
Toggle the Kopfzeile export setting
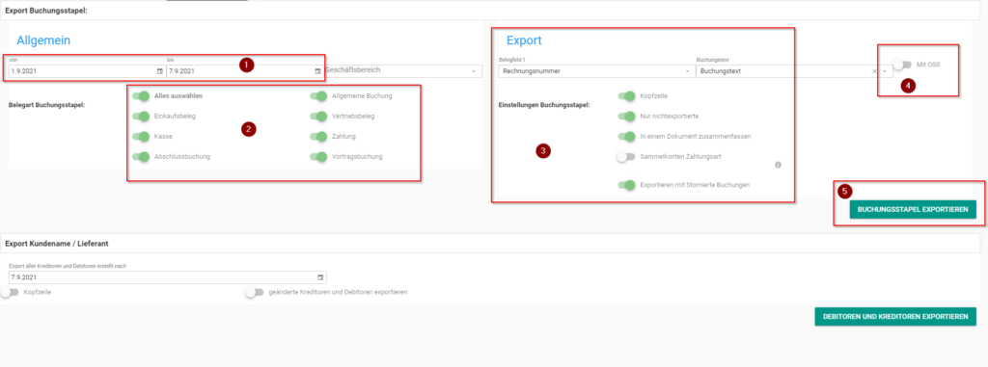626,96
